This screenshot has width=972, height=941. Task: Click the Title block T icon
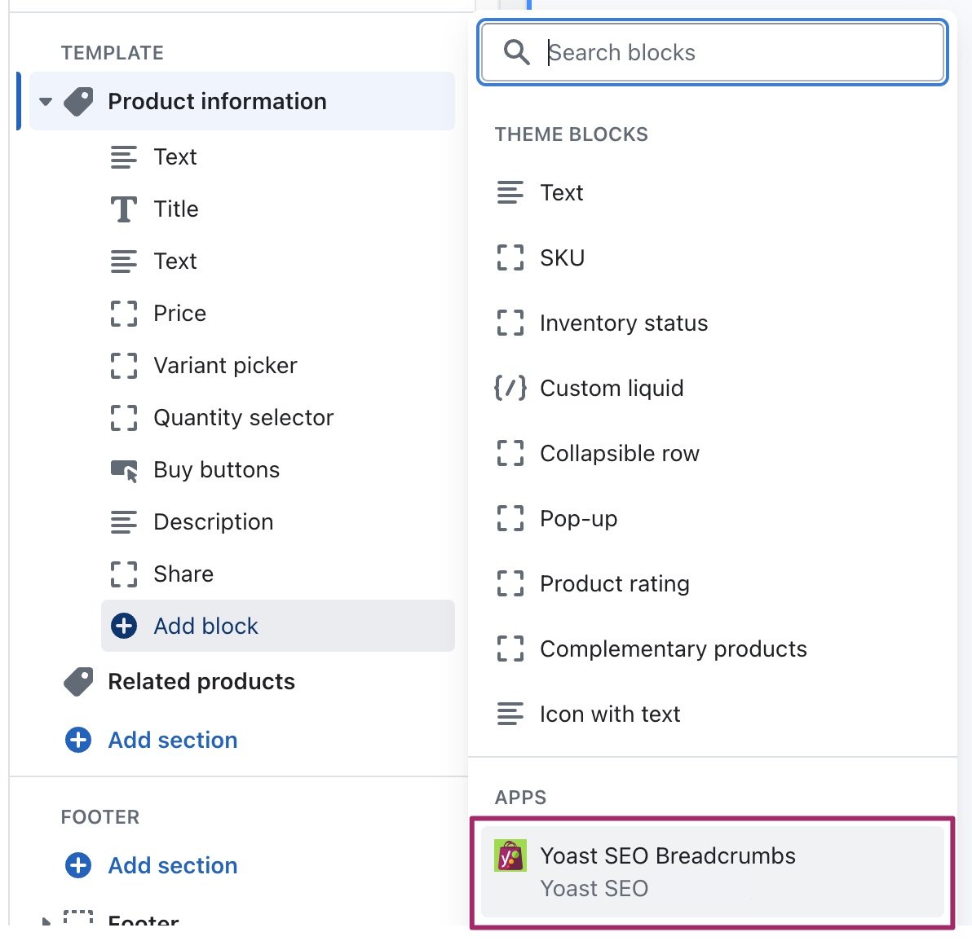pos(124,209)
